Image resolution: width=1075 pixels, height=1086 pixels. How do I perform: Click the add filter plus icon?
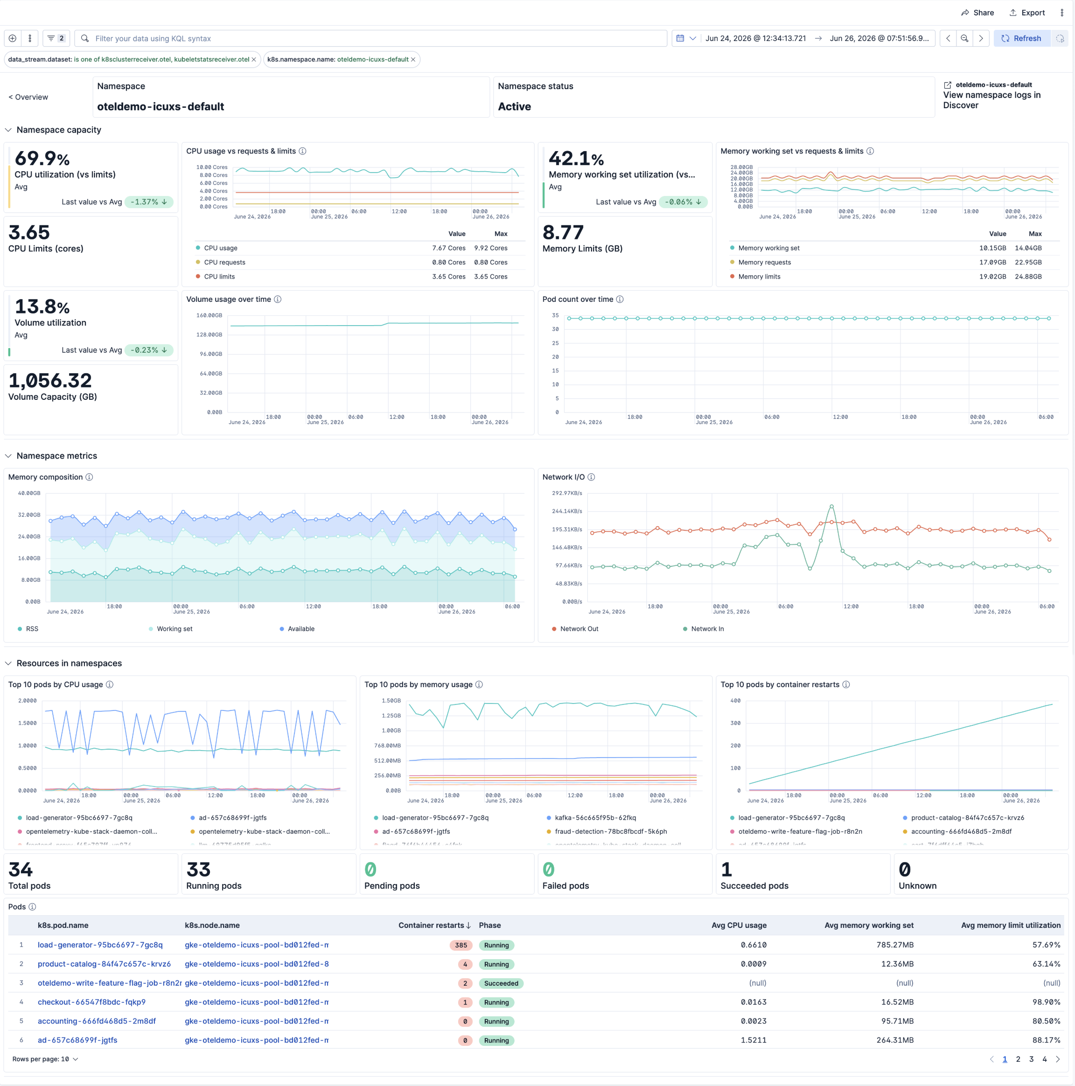pos(13,38)
